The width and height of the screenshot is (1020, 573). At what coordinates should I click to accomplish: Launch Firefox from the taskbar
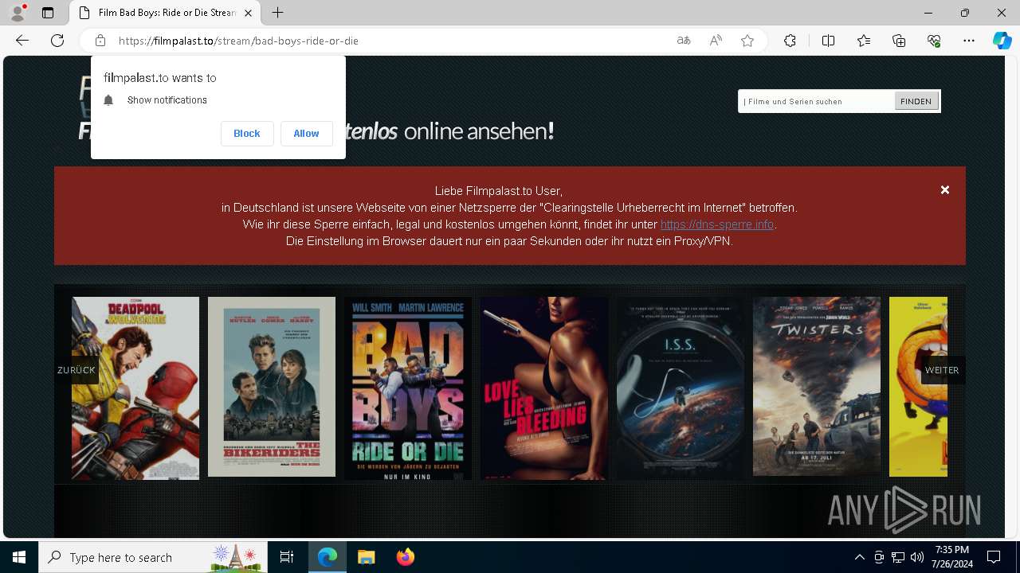[x=405, y=557]
